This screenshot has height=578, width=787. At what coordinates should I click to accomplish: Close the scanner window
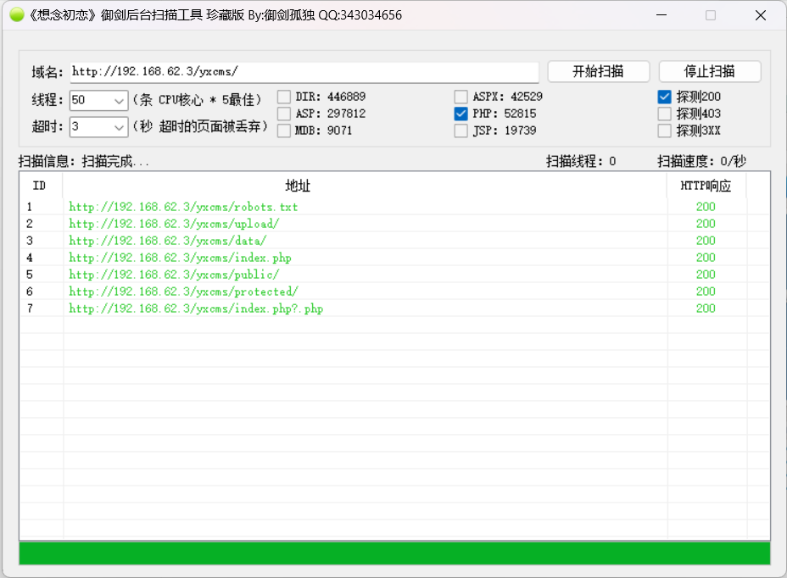point(761,15)
